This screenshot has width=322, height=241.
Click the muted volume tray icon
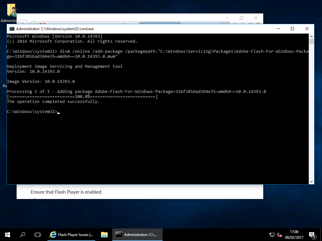279,235
